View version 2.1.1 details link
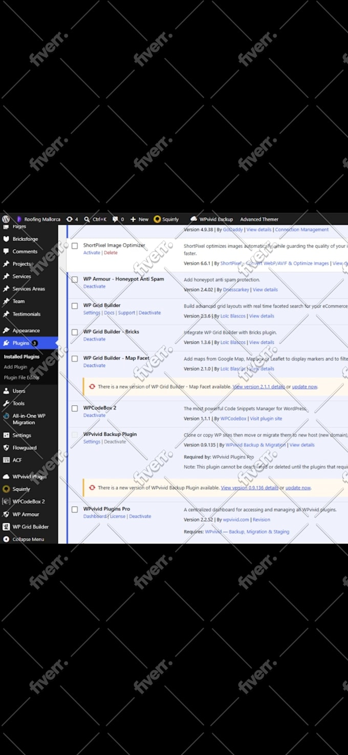 [x=259, y=387]
